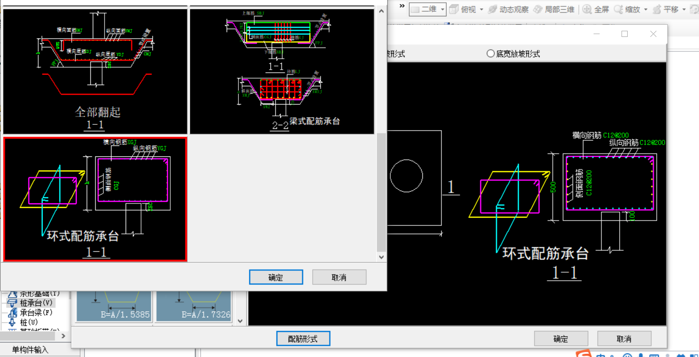Select the 底宽放坡形式 radio button
Screen dimensions: 699x357
491,53
